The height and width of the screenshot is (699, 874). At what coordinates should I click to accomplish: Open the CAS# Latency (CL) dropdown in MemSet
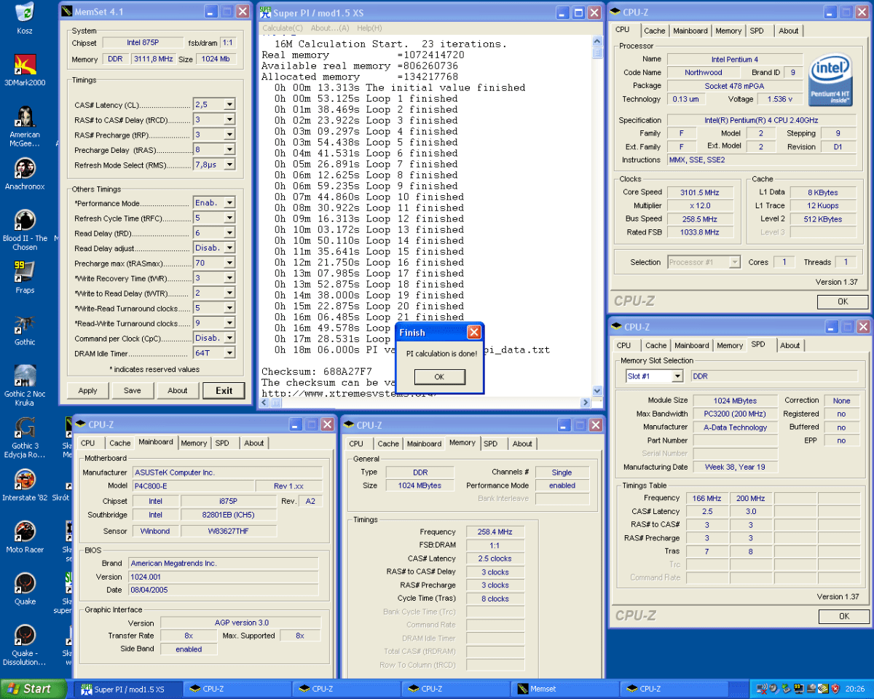[229, 105]
